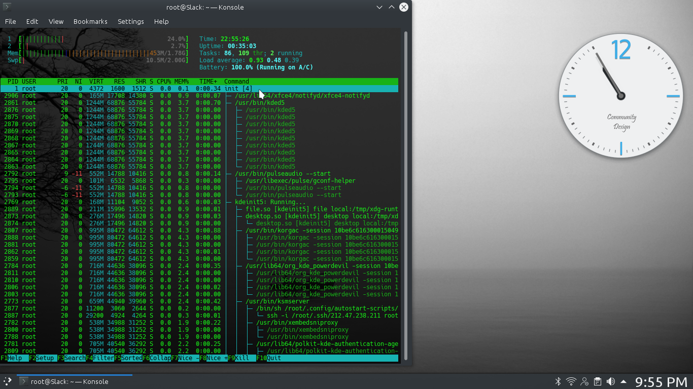Open the Settings menu in Konsole
Screen dimensions: 693x389
click(130, 22)
